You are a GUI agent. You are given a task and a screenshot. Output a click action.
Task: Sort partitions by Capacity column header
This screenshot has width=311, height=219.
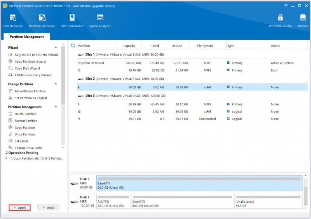[129, 46]
